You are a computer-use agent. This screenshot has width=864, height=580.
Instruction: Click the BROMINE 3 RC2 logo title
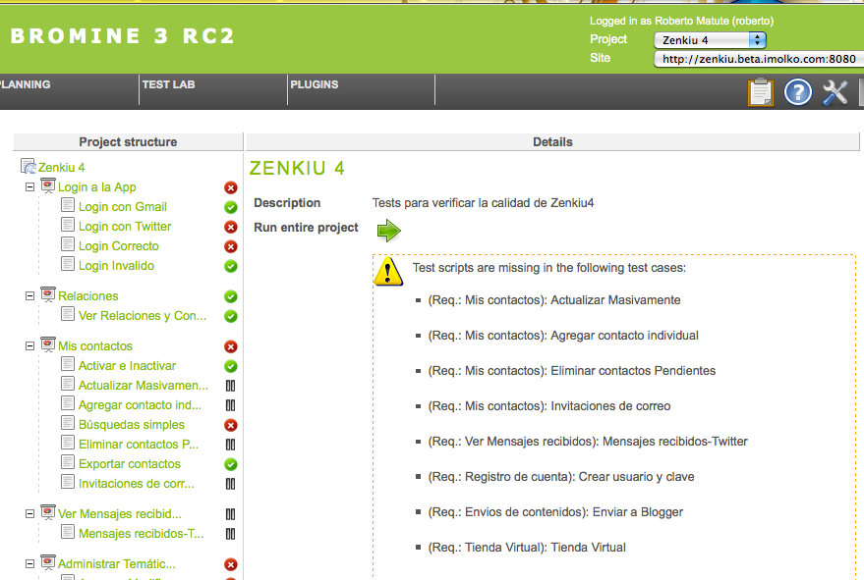pyautogui.click(x=122, y=36)
